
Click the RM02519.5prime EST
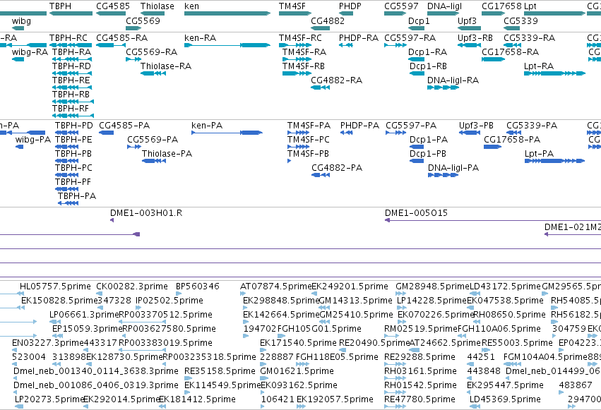pyautogui.click(x=392, y=336)
